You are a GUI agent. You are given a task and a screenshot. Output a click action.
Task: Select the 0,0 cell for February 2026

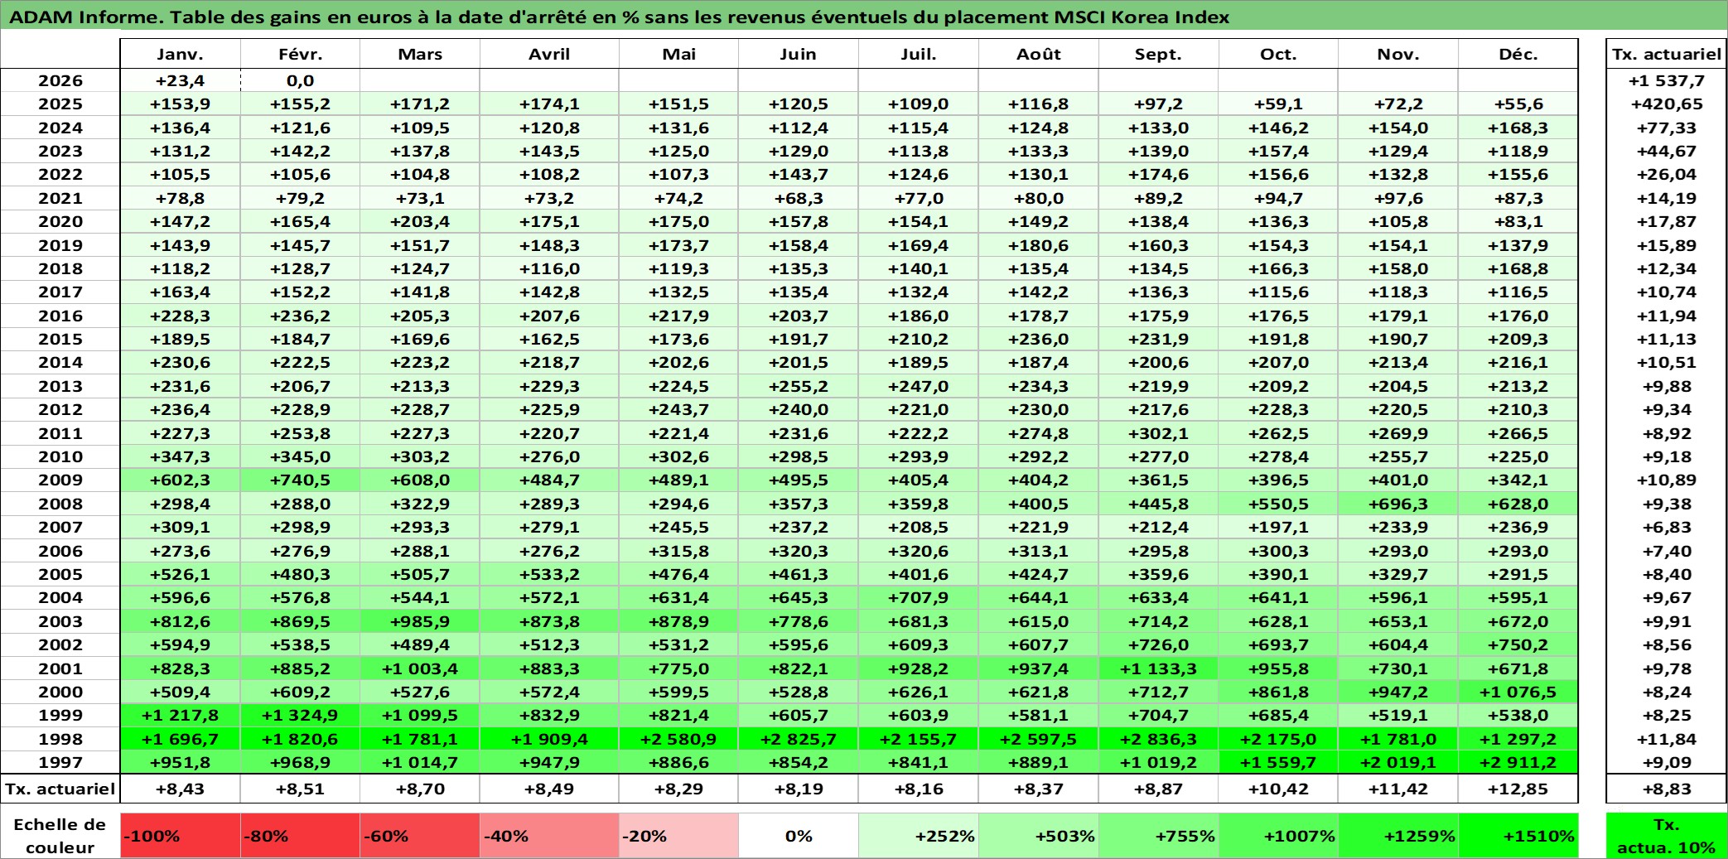(300, 80)
